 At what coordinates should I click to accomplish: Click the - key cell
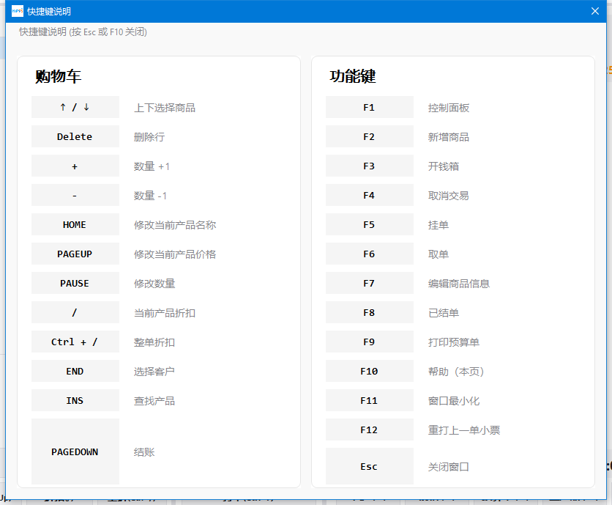[75, 195]
